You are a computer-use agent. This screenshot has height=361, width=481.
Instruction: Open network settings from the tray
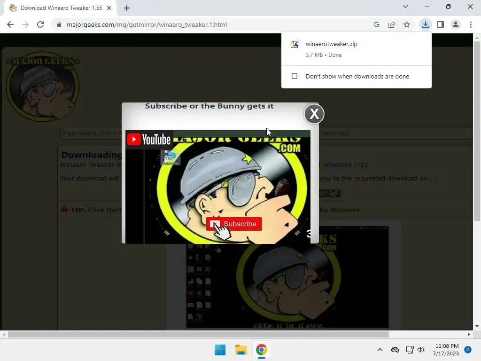[410, 350]
